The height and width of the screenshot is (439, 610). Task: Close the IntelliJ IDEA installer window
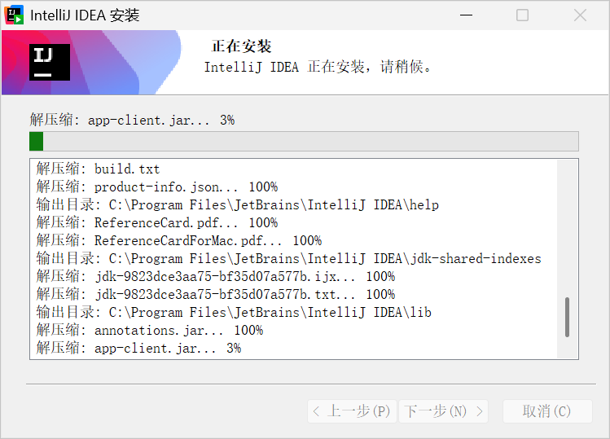pos(580,15)
